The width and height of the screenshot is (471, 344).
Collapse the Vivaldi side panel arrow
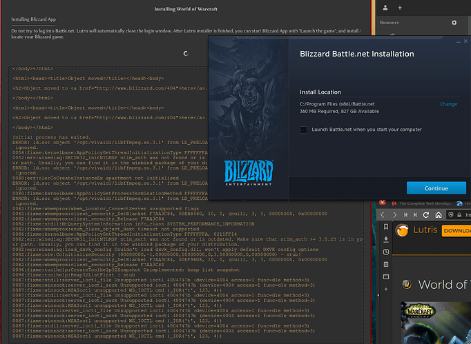coord(378,296)
